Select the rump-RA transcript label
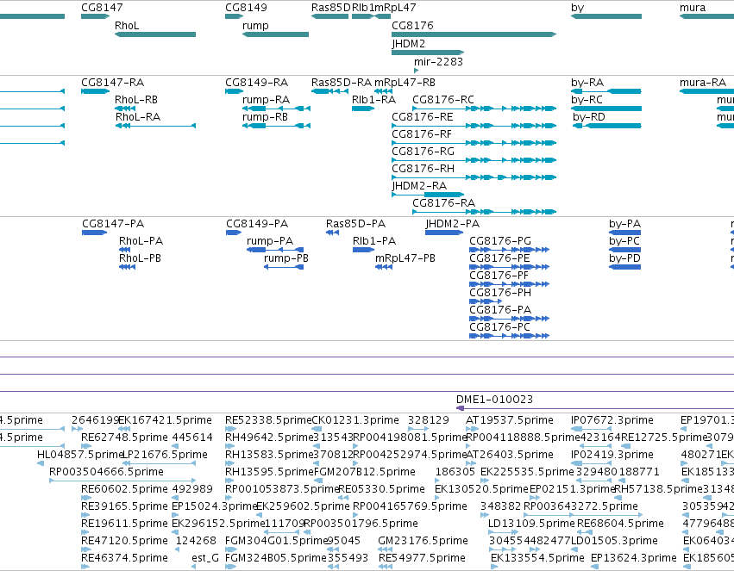 pyautogui.click(x=266, y=100)
